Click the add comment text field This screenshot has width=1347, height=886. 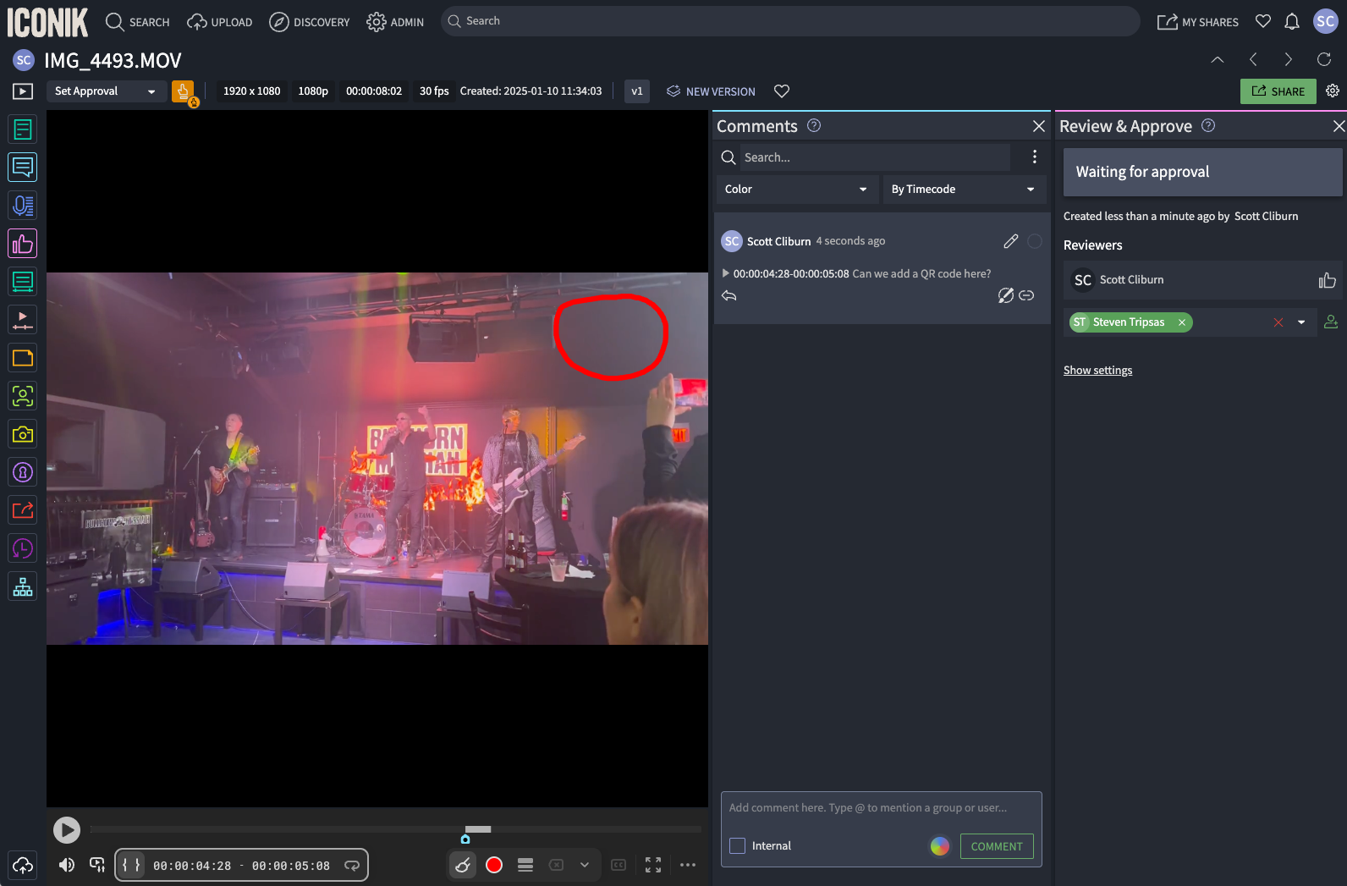point(880,808)
